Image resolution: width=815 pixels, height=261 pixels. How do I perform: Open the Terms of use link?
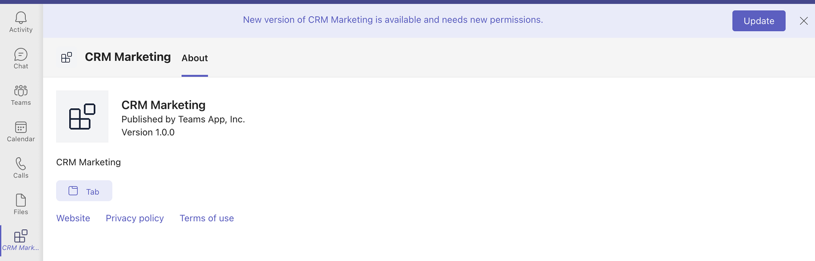click(207, 218)
